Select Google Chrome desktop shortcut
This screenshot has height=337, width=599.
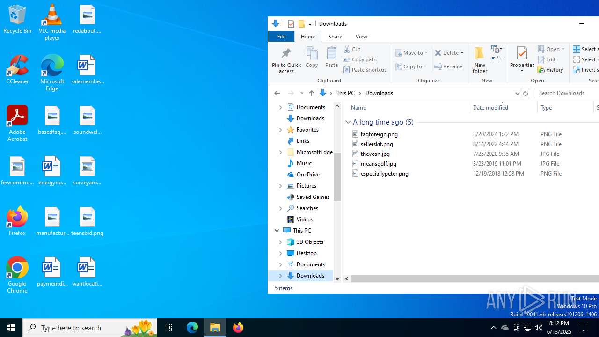[x=17, y=275]
